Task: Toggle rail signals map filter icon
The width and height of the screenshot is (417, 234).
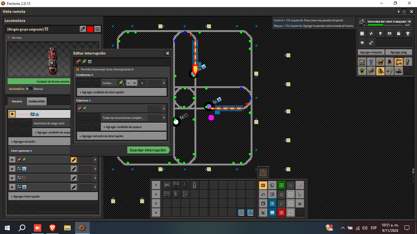Action: 380,71
